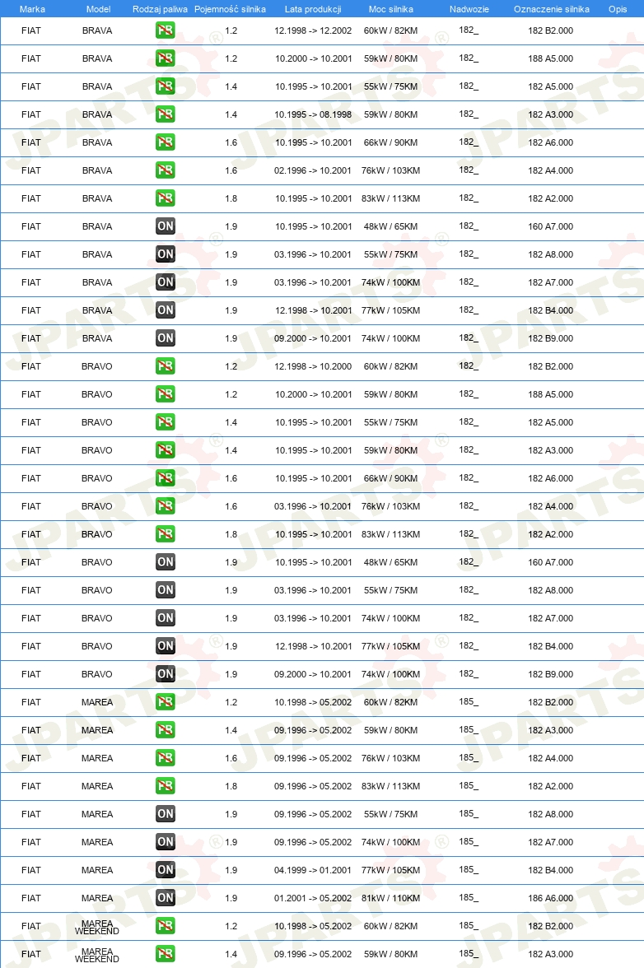Click '185_' body cell in Marea 186 A6.000 row
644x968 pixels.
(469, 897)
